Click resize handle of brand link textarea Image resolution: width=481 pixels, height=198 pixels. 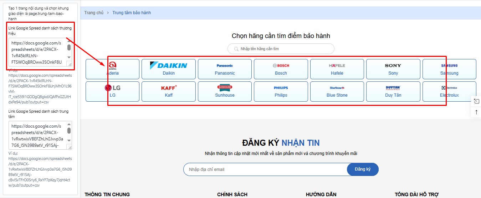(x=69, y=64)
